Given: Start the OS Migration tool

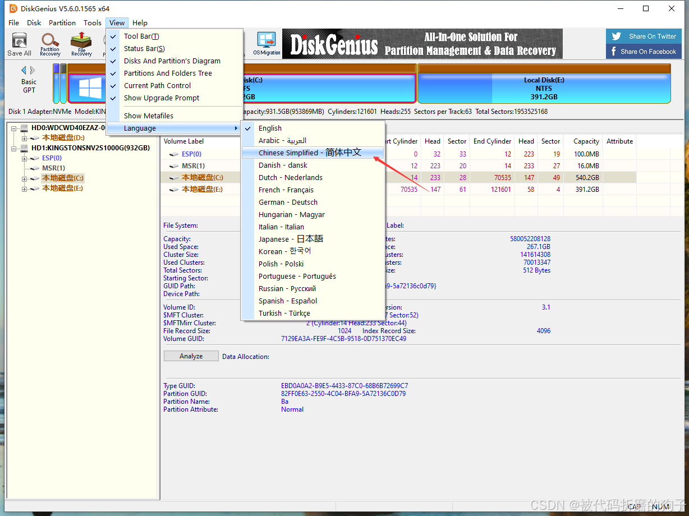Looking at the screenshot, I should [267, 44].
